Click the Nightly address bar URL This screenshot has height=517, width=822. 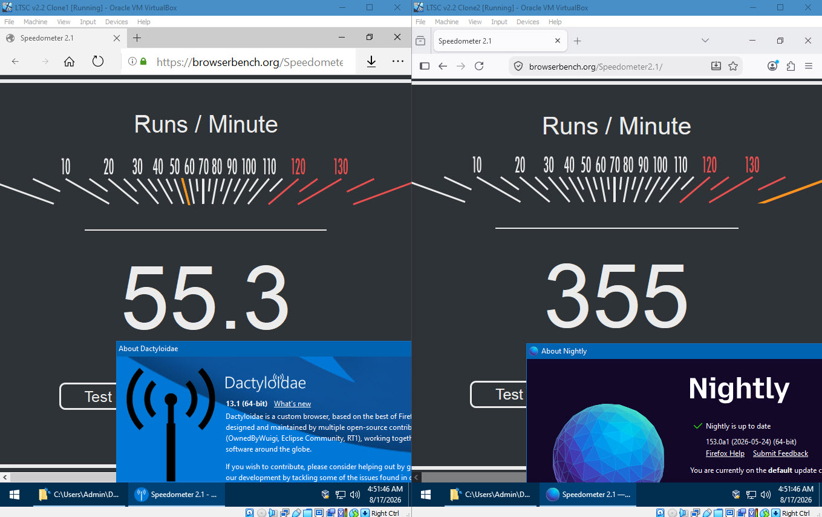point(596,67)
